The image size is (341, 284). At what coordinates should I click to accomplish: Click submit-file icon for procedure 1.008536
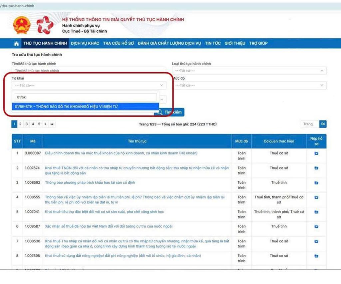pyautogui.click(x=316, y=241)
